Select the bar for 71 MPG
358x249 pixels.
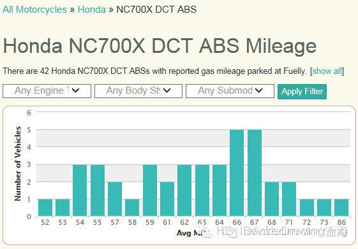coord(289,199)
